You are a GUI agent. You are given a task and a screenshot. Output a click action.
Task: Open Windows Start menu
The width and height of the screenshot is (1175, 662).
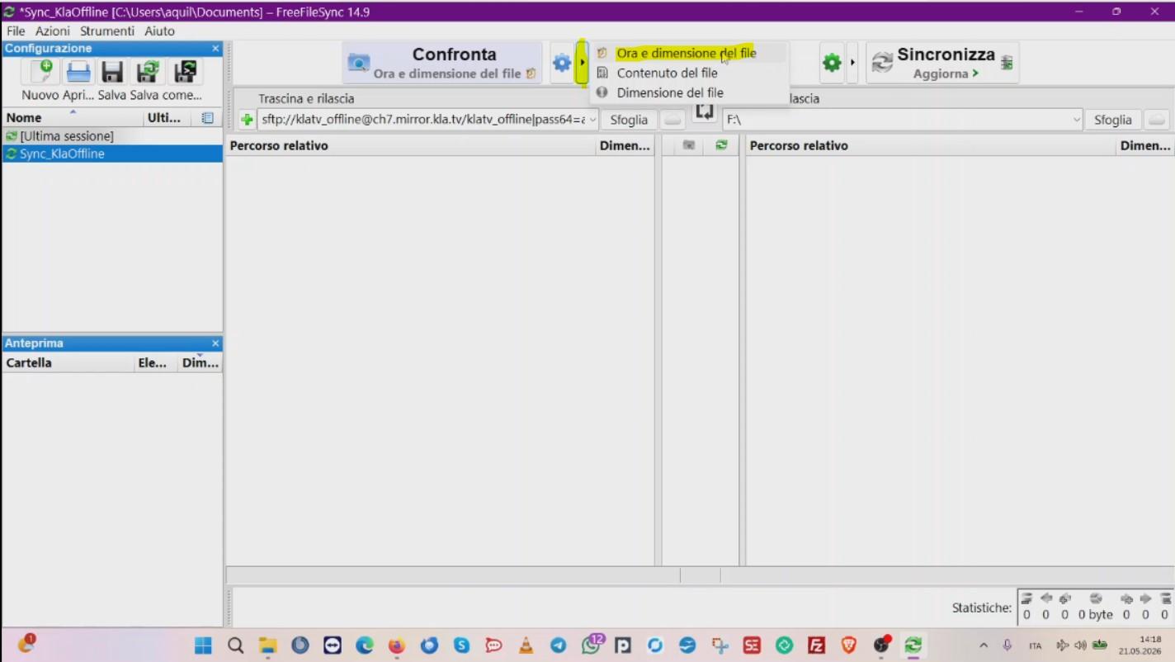[203, 645]
